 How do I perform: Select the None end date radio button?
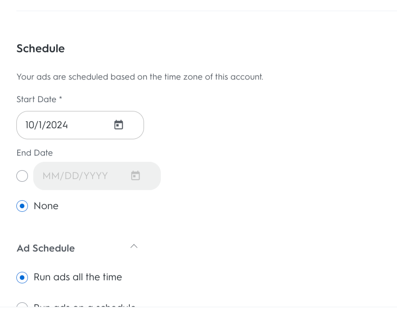[x=22, y=206]
